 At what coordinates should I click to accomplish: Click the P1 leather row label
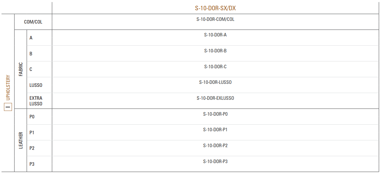[x=32, y=133]
